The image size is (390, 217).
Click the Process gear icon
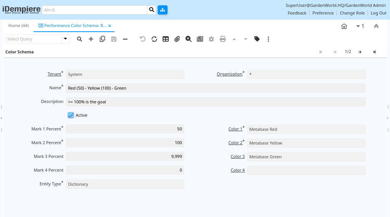pyautogui.click(x=211, y=39)
